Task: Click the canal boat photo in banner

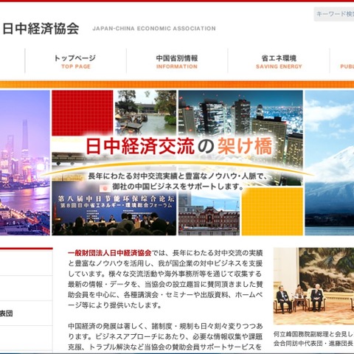Action: coord(146,113)
